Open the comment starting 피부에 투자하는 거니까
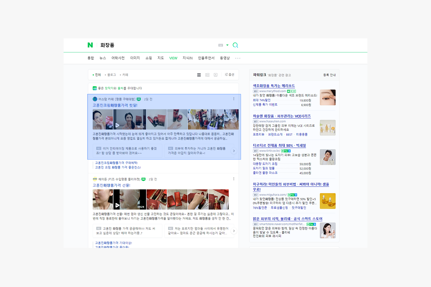The width and height of the screenshot is (431, 287). point(199,151)
